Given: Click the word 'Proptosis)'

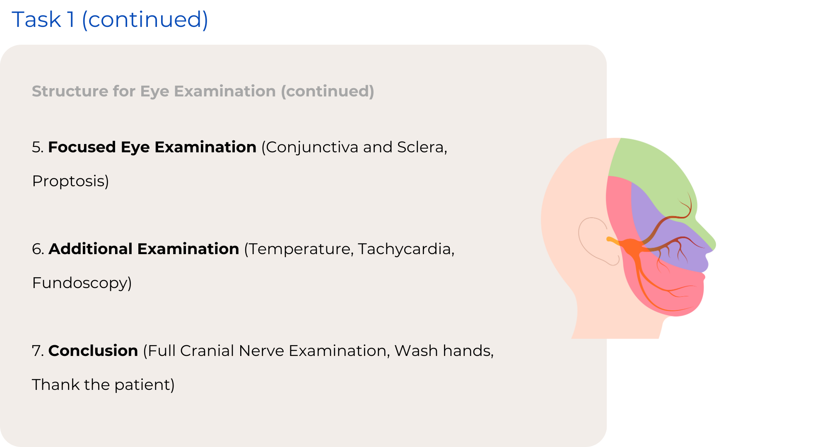Looking at the screenshot, I should point(70,181).
